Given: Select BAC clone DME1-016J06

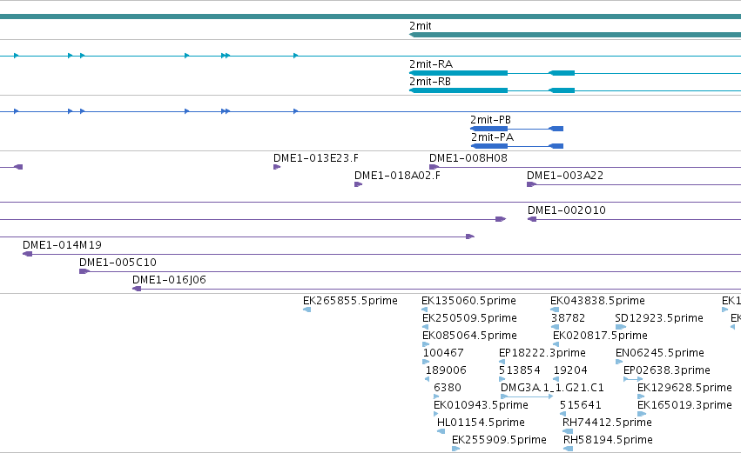Looking at the screenshot, I should [x=436, y=290].
